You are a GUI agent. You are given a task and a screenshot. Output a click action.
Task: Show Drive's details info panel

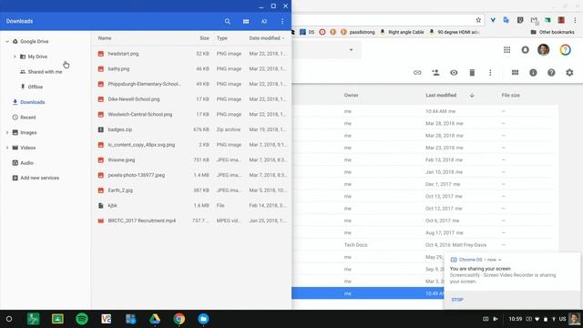pyautogui.click(x=533, y=73)
